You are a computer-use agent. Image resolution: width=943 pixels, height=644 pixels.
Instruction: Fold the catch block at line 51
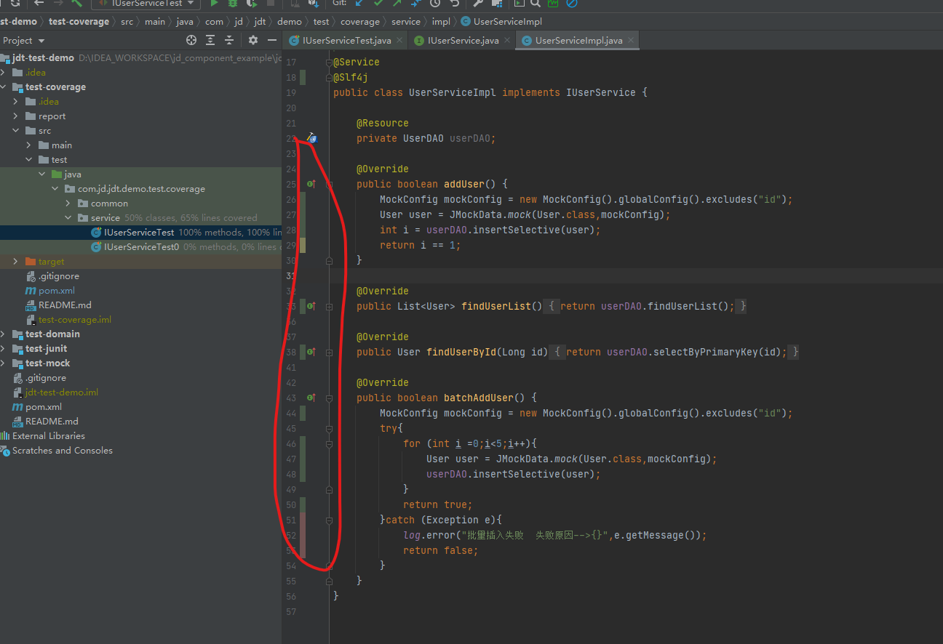(330, 520)
